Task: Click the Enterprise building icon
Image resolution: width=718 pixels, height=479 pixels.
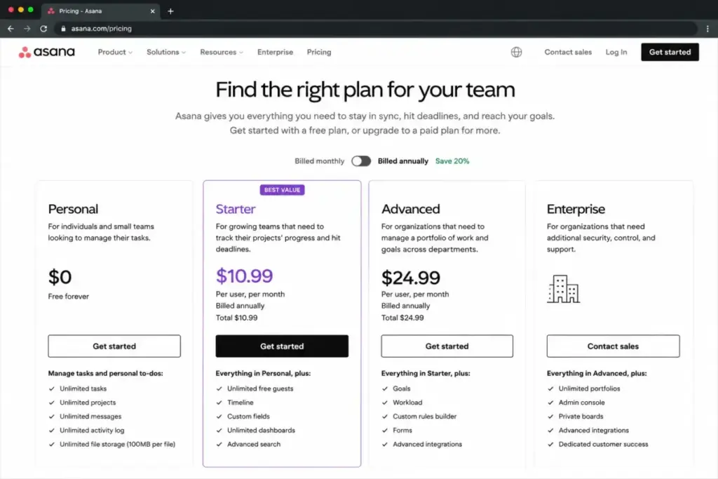Action: click(x=563, y=289)
